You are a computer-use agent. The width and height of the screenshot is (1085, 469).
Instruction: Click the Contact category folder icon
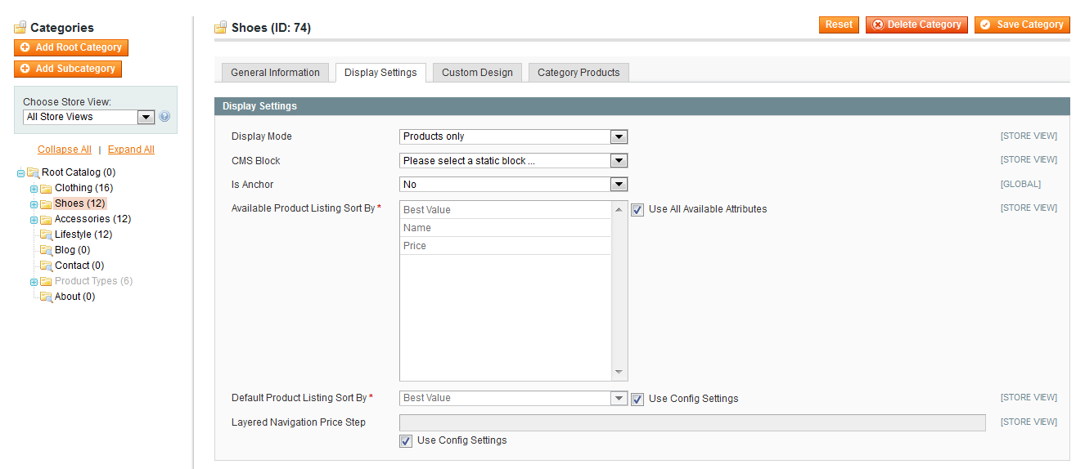click(47, 266)
